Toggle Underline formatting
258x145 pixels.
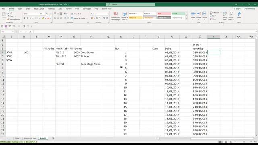[x=31, y=18]
